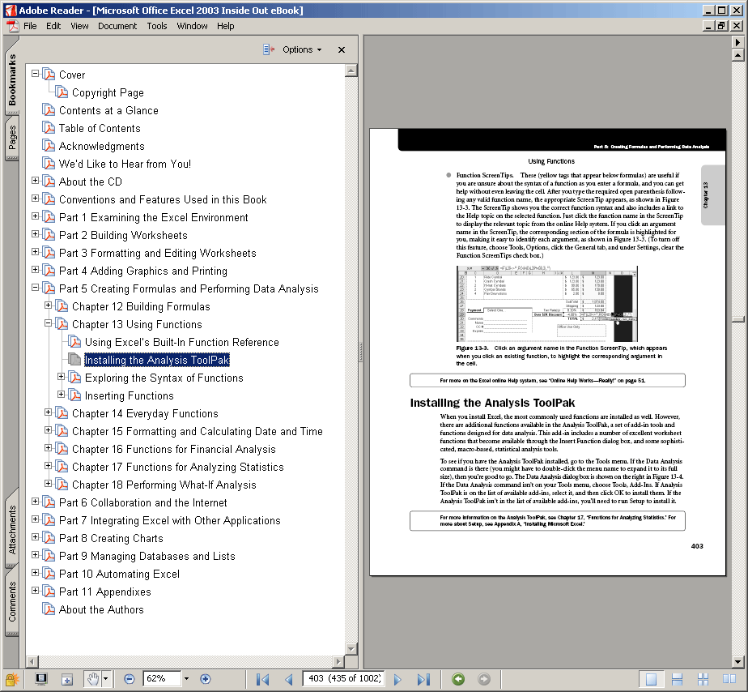The width and height of the screenshot is (748, 692).
Task: Open the View menu
Action: pyautogui.click(x=79, y=26)
